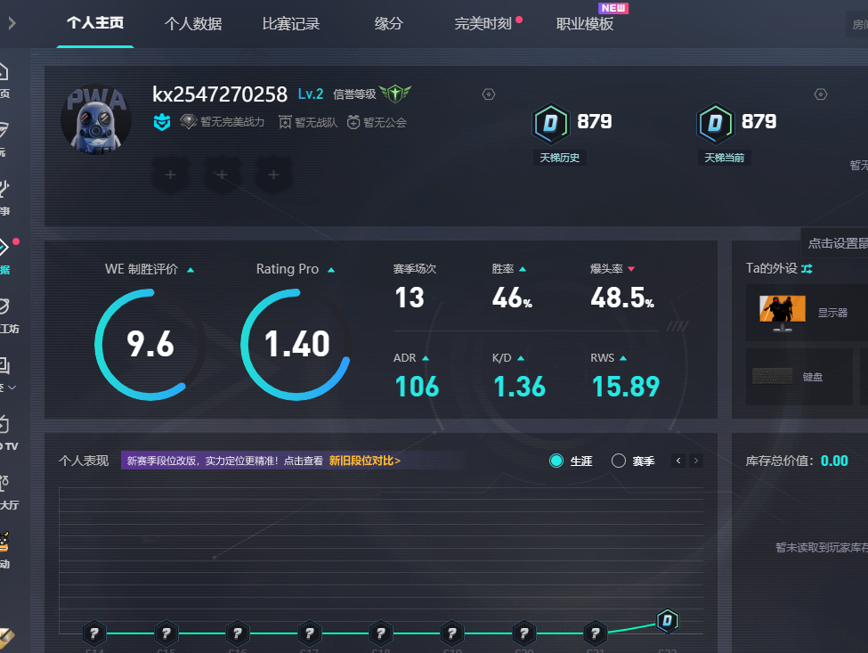Click the 暂无战队 team icon
Screen dimensions: 868x653
tap(285, 122)
